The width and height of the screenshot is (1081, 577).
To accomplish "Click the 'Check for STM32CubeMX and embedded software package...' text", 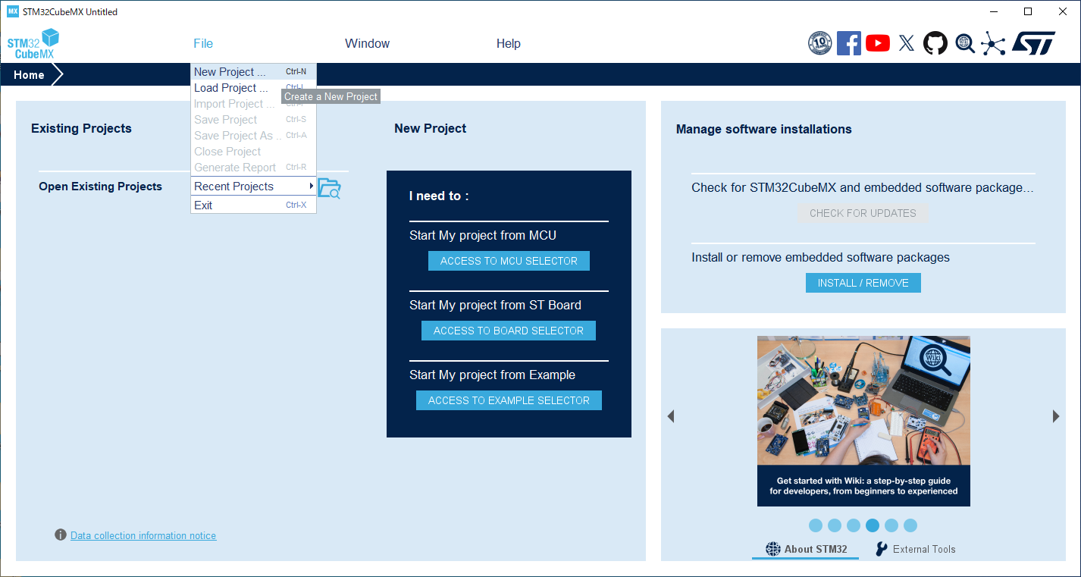I will click(863, 187).
